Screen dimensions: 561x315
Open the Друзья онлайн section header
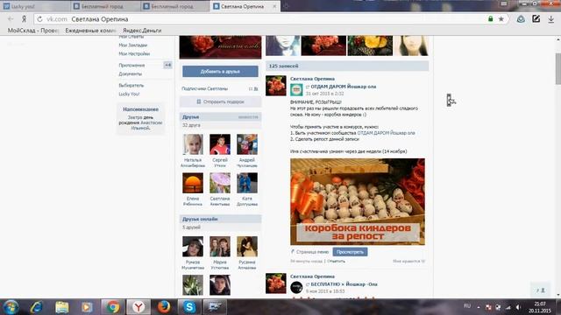[220, 219]
